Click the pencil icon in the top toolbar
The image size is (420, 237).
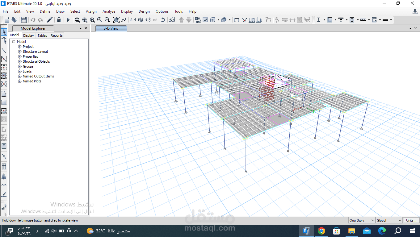50,20
